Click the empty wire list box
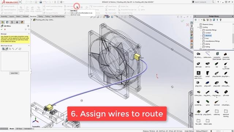 click(15, 61)
